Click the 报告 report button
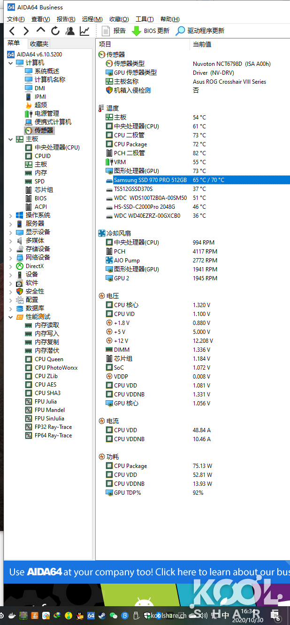 click(114, 31)
